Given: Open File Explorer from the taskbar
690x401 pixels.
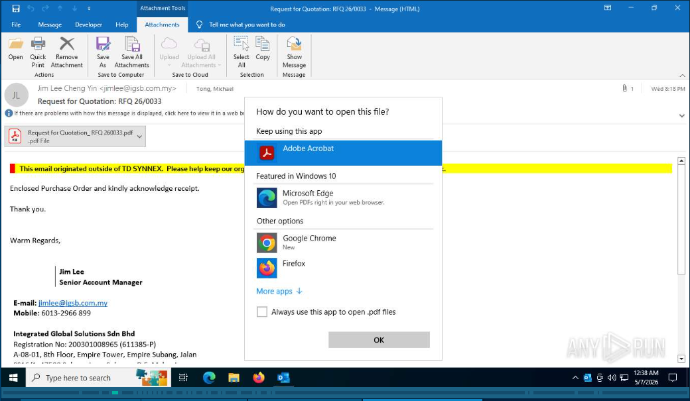Looking at the screenshot, I should click(234, 377).
